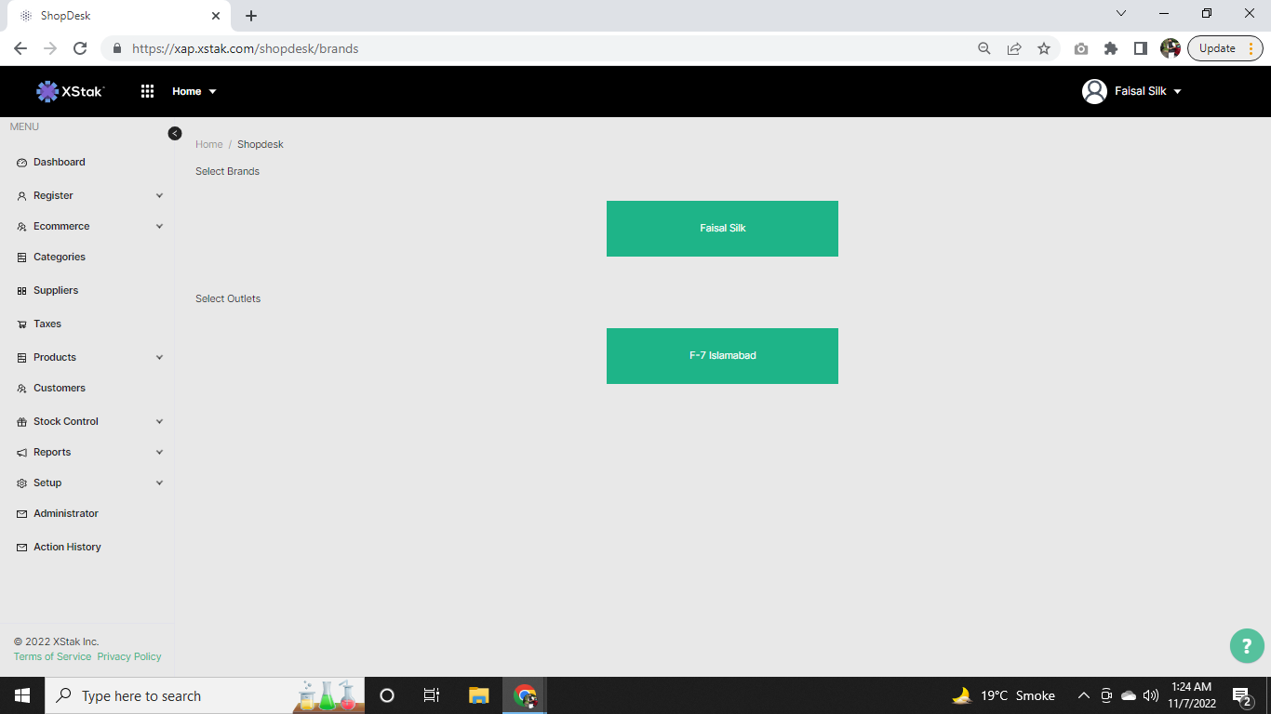1271x714 pixels.
Task: Open Suppliers from the sidebar menu
Action: (x=56, y=290)
